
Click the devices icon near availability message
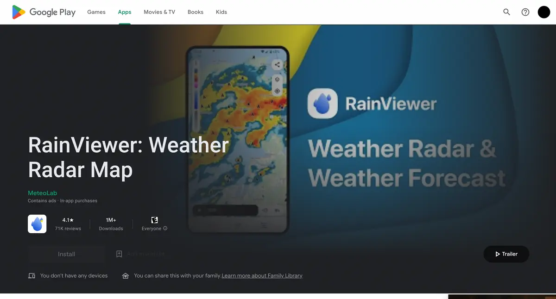click(32, 276)
